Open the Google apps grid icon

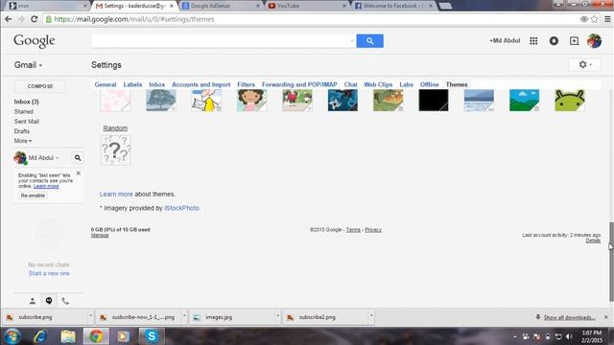[x=533, y=40]
